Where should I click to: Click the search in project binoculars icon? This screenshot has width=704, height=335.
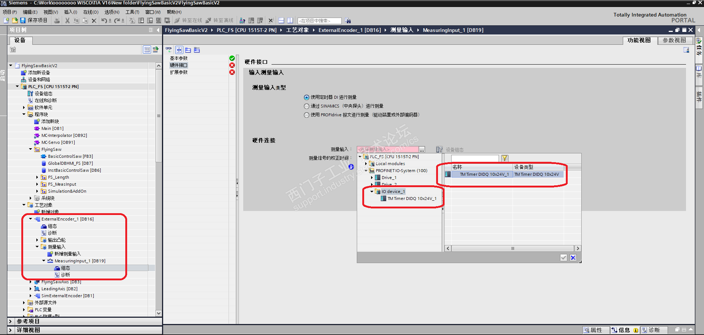[x=348, y=21]
